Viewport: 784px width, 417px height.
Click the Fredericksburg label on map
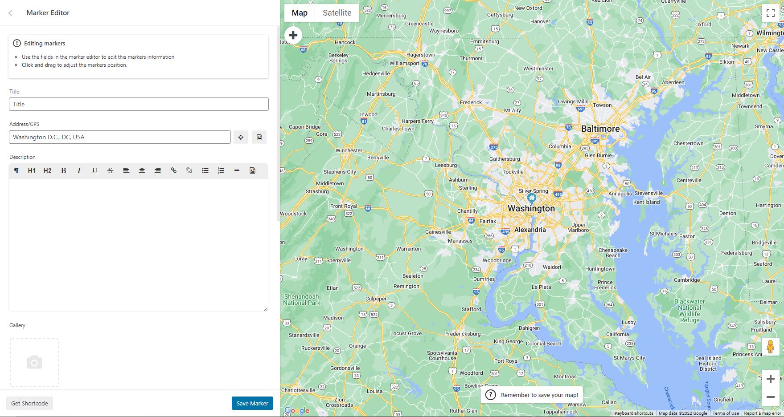[x=463, y=334]
